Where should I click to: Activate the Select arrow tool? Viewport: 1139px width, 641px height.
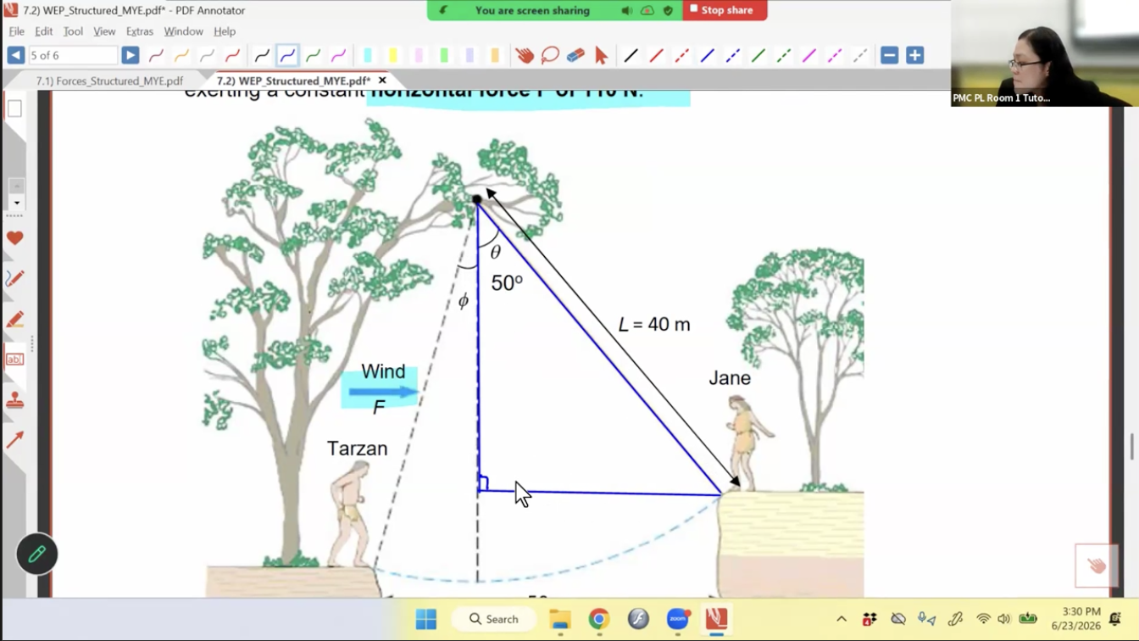click(x=601, y=55)
